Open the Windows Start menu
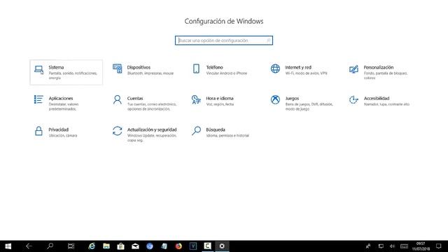448x252 pixels. [x=8, y=246]
